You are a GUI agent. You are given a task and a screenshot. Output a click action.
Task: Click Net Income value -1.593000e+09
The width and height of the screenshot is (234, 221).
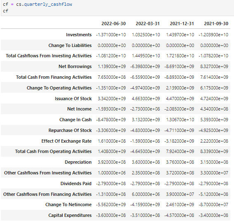coord(111,109)
